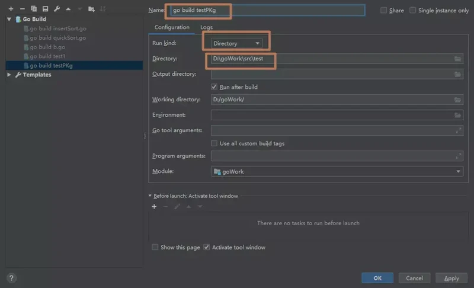Click the folder icon in Working directory field
474x288 pixels.
(458, 100)
